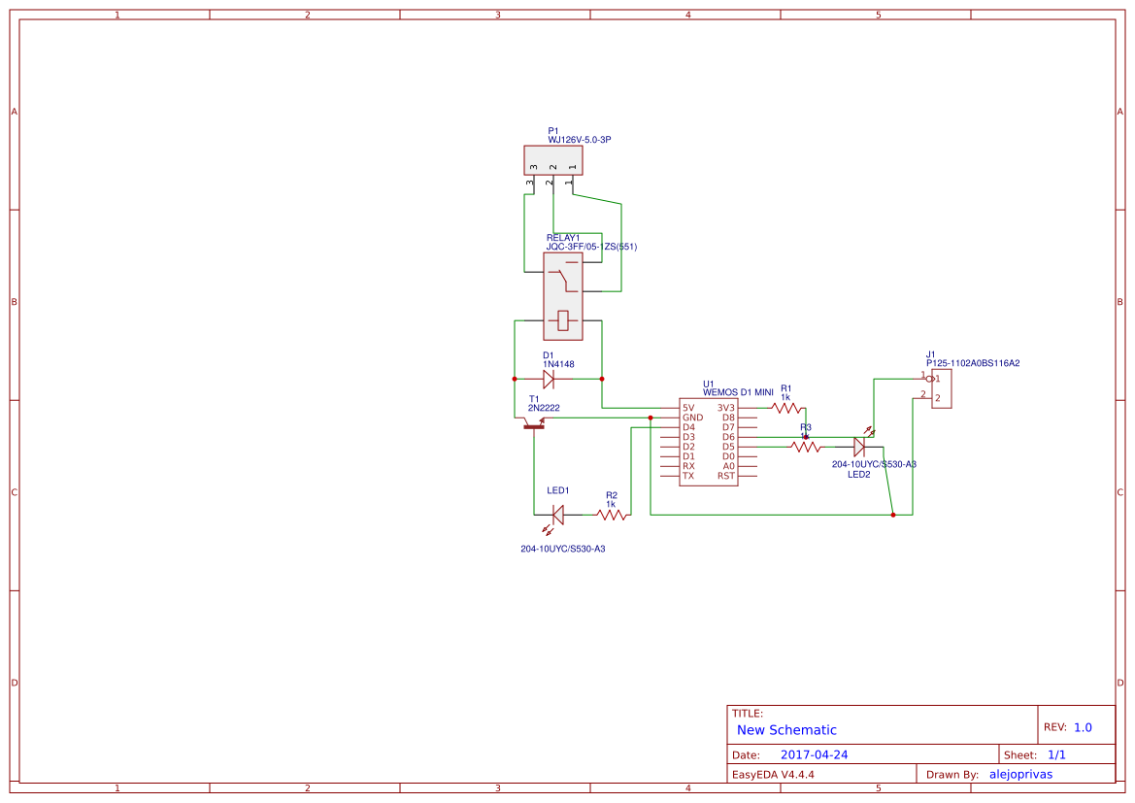The image size is (1135, 803).
Task: Select the R3 resistor near D5
Action: pyautogui.click(x=806, y=448)
